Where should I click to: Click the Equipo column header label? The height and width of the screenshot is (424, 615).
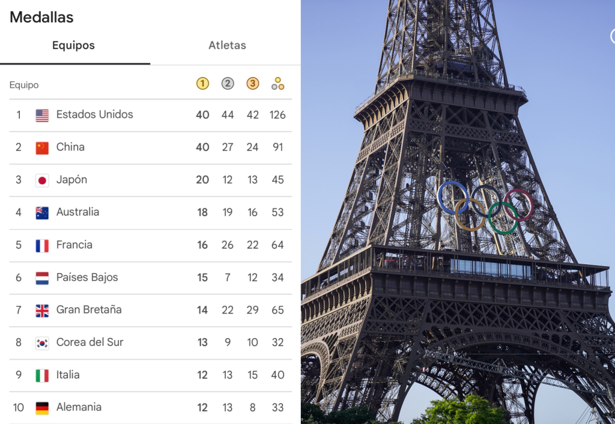(x=24, y=85)
